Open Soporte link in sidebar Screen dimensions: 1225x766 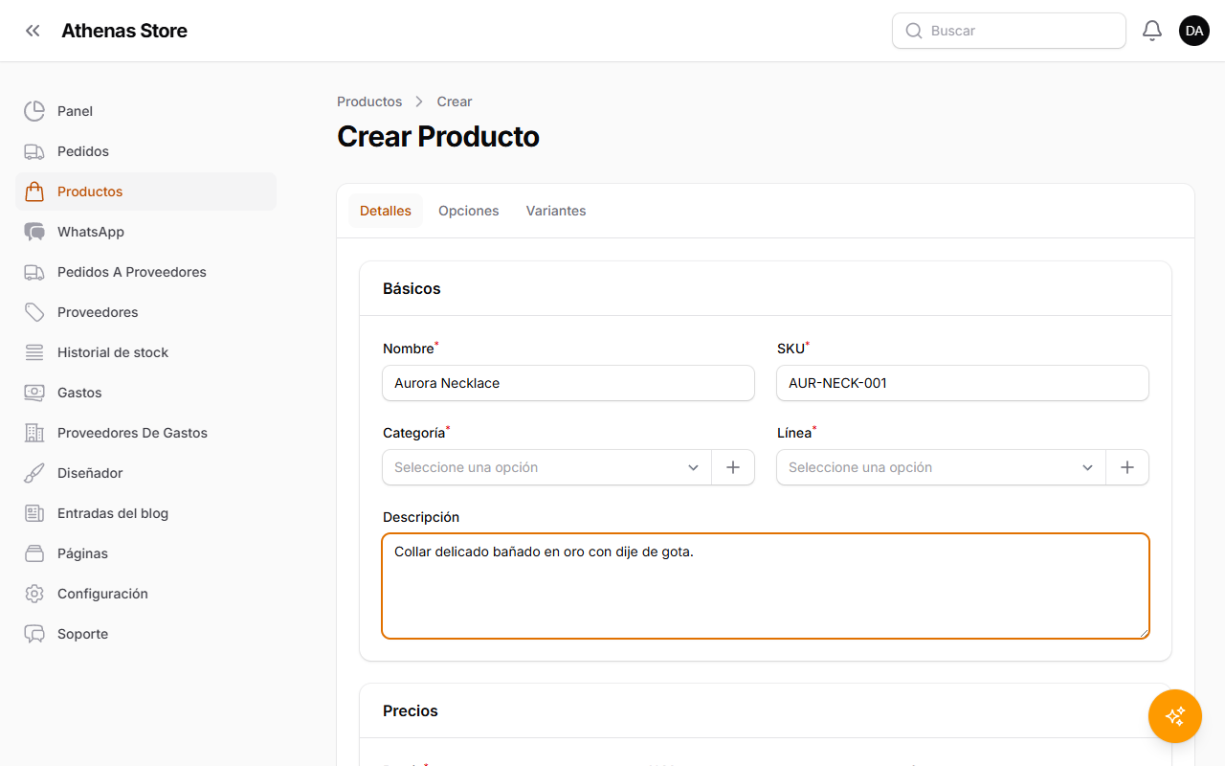click(x=145, y=634)
